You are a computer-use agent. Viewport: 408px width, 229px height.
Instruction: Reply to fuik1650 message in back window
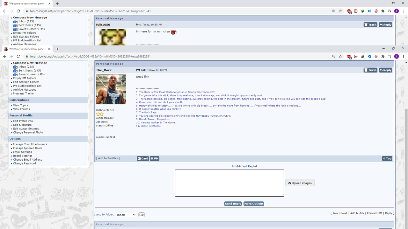pyautogui.click(x=385, y=24)
